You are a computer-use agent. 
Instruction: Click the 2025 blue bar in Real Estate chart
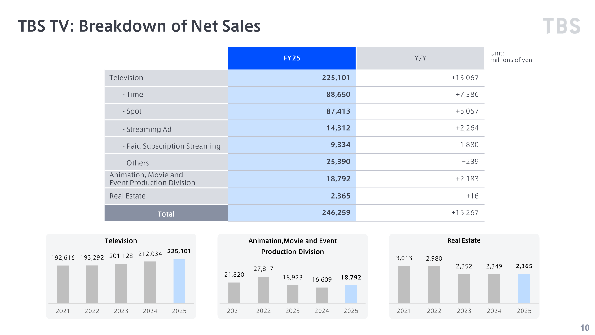(x=524, y=289)
